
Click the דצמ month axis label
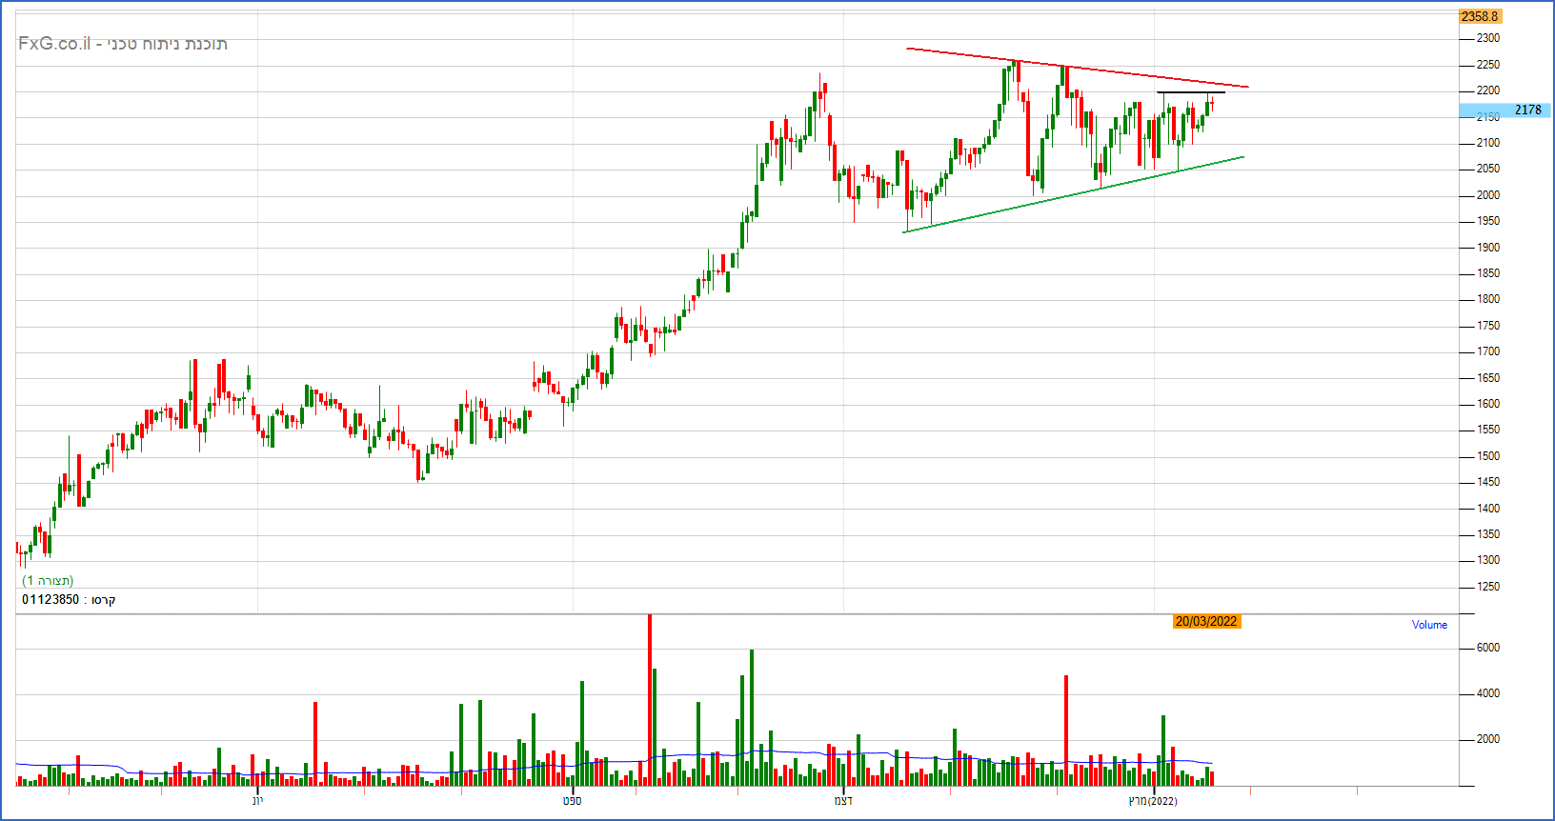point(843,801)
